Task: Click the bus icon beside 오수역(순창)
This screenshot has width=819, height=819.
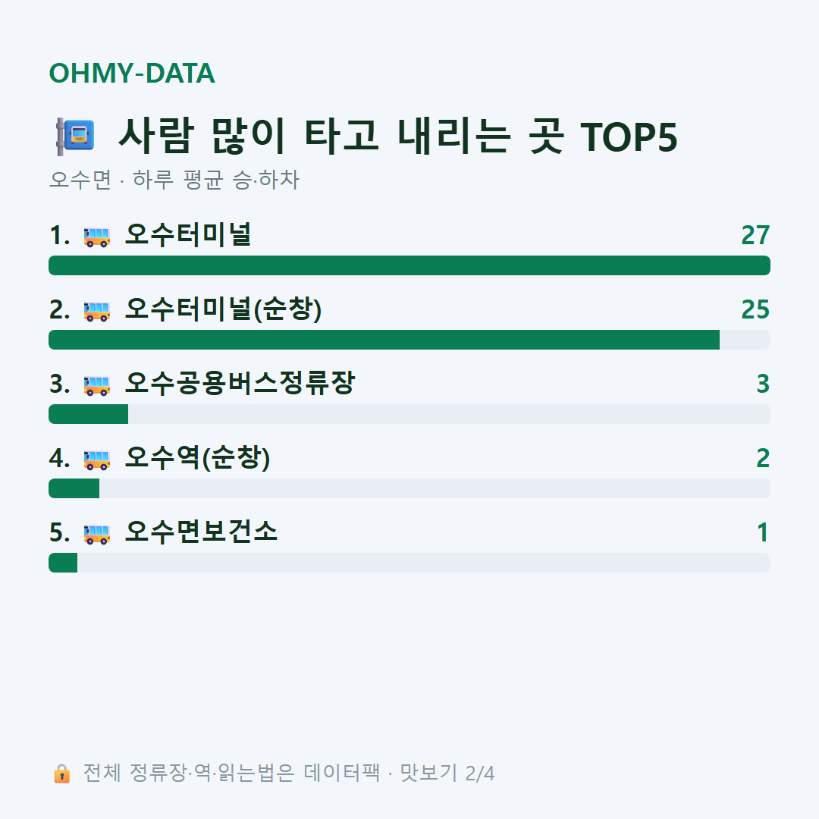Action: tap(97, 459)
